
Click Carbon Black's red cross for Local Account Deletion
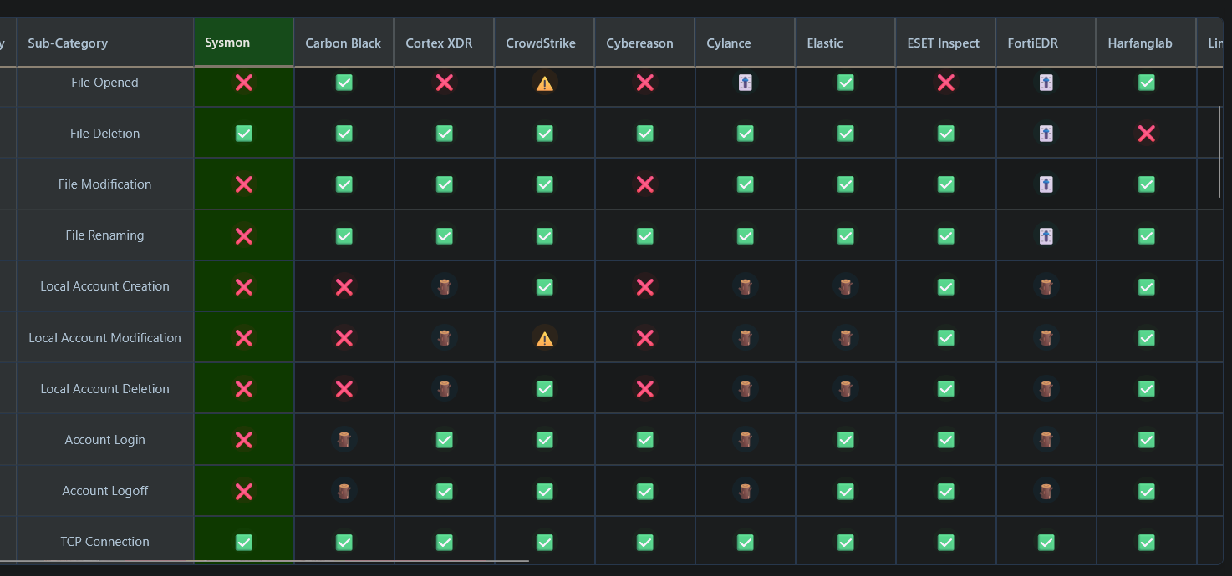coord(344,389)
